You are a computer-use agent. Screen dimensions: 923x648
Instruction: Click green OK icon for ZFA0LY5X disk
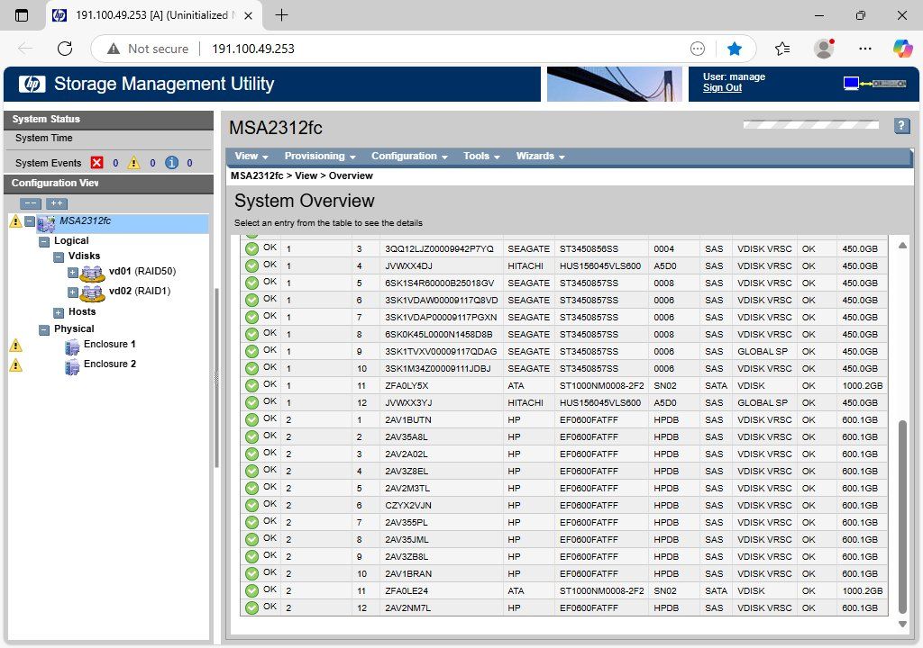[x=252, y=386]
